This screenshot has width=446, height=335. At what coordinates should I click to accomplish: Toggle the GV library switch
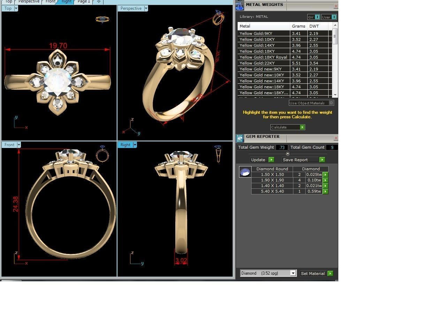[x=317, y=17]
